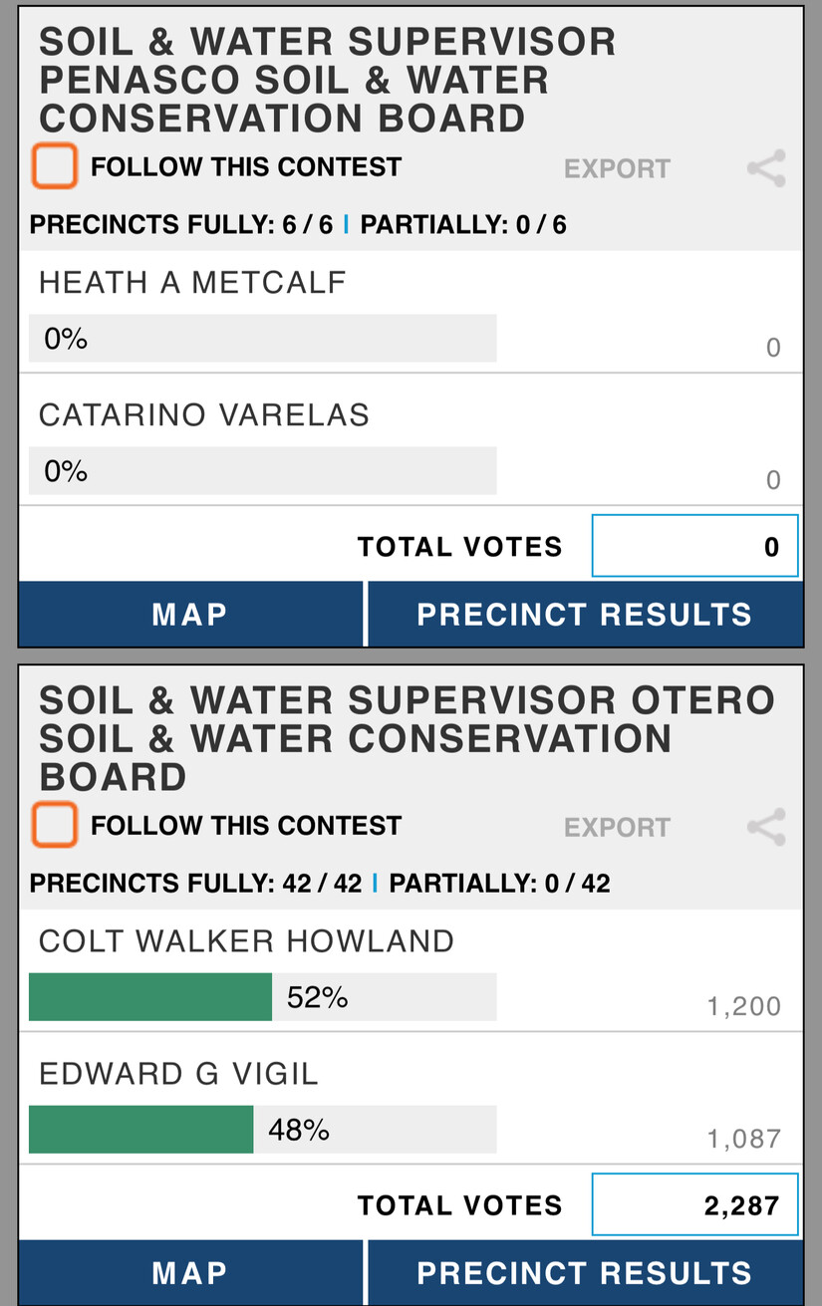This screenshot has width=822, height=1306.
Task: Check Follow This Contest for Penasco board
Action: 55,166
